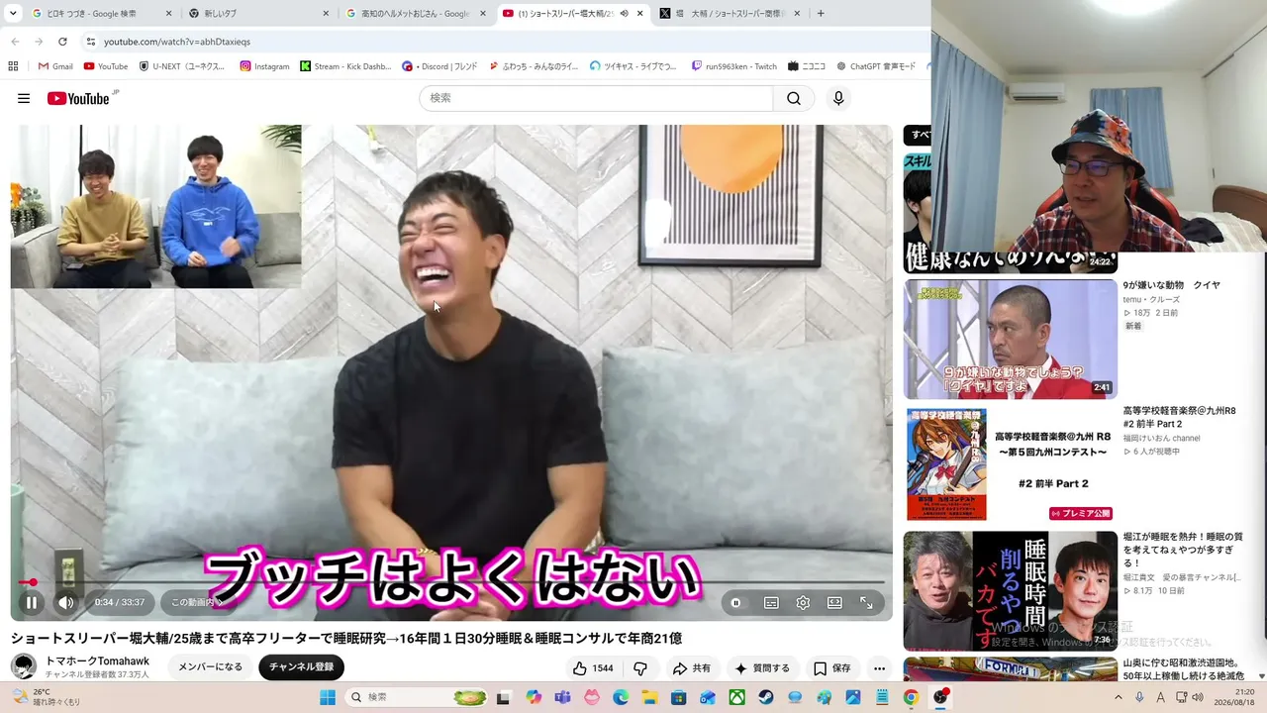Open the weather widget showing 26°C
Image resolution: width=1267 pixels, height=713 pixels.
coord(47,697)
